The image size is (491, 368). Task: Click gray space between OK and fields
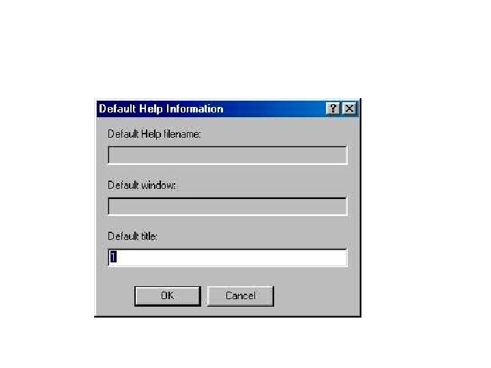168,276
